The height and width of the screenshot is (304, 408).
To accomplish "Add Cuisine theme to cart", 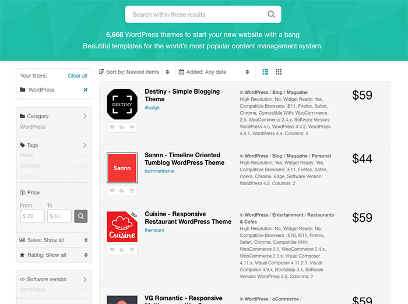I will (x=132, y=250).
